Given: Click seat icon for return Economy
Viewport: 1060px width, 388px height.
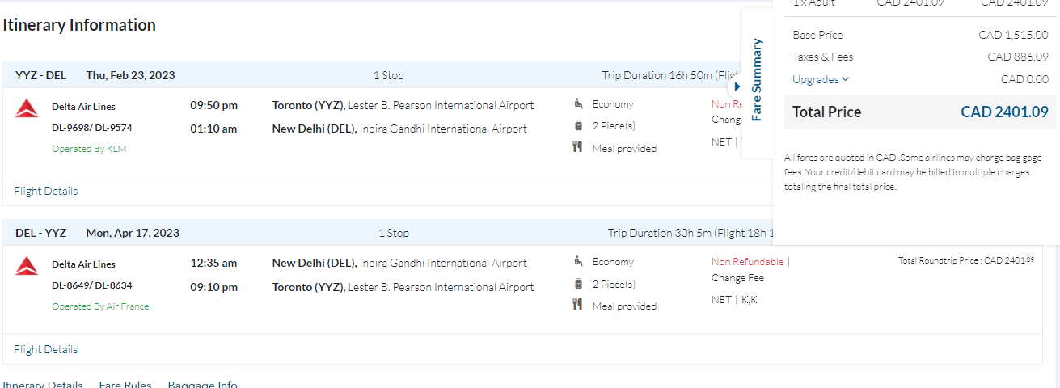Looking at the screenshot, I should click(x=578, y=261).
